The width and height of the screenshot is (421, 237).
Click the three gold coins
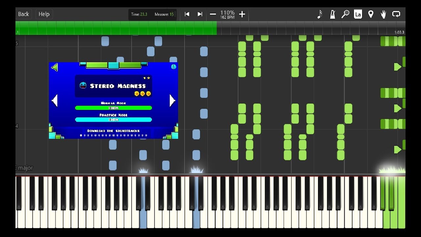click(x=143, y=94)
